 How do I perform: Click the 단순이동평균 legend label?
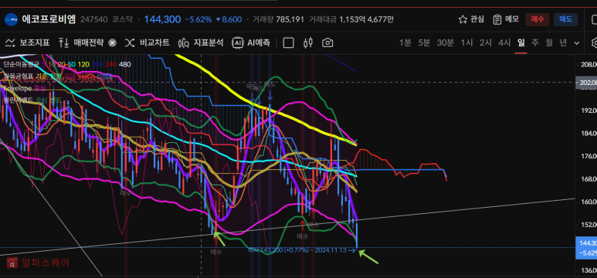tap(22, 64)
